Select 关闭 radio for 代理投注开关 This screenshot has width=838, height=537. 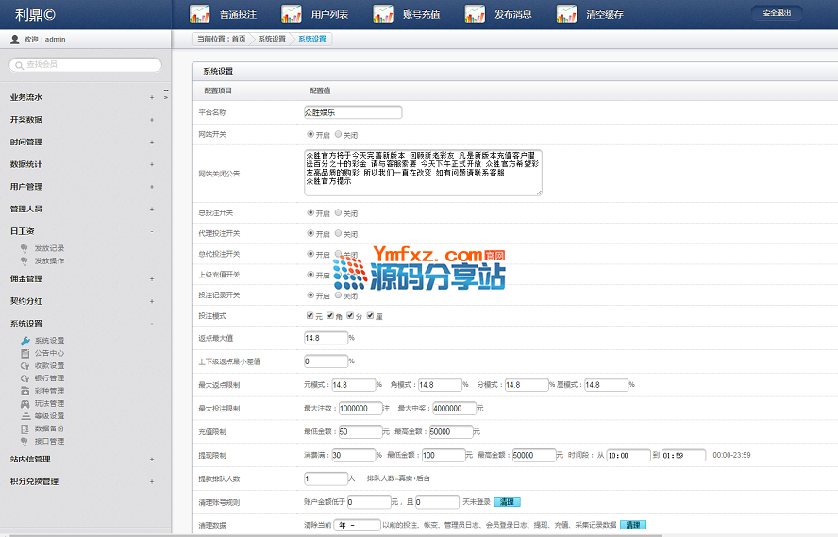pyautogui.click(x=338, y=233)
